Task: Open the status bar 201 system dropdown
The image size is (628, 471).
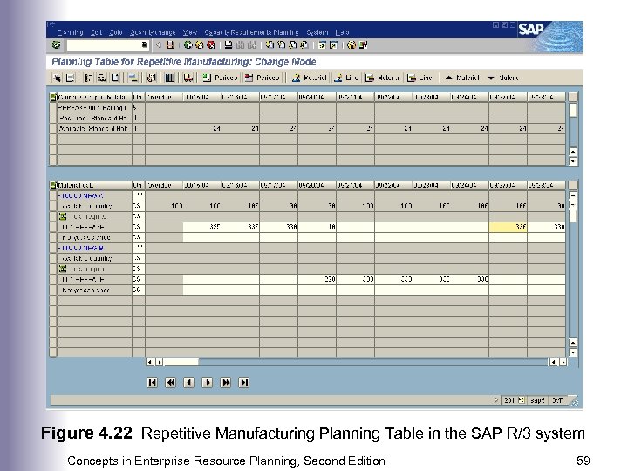Action: [x=521, y=400]
